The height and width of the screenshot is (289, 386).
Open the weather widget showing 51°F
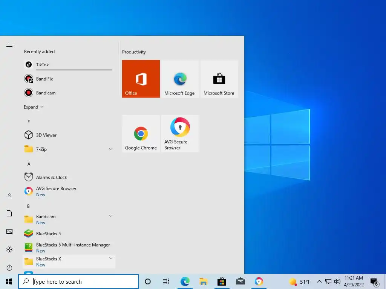click(300, 281)
